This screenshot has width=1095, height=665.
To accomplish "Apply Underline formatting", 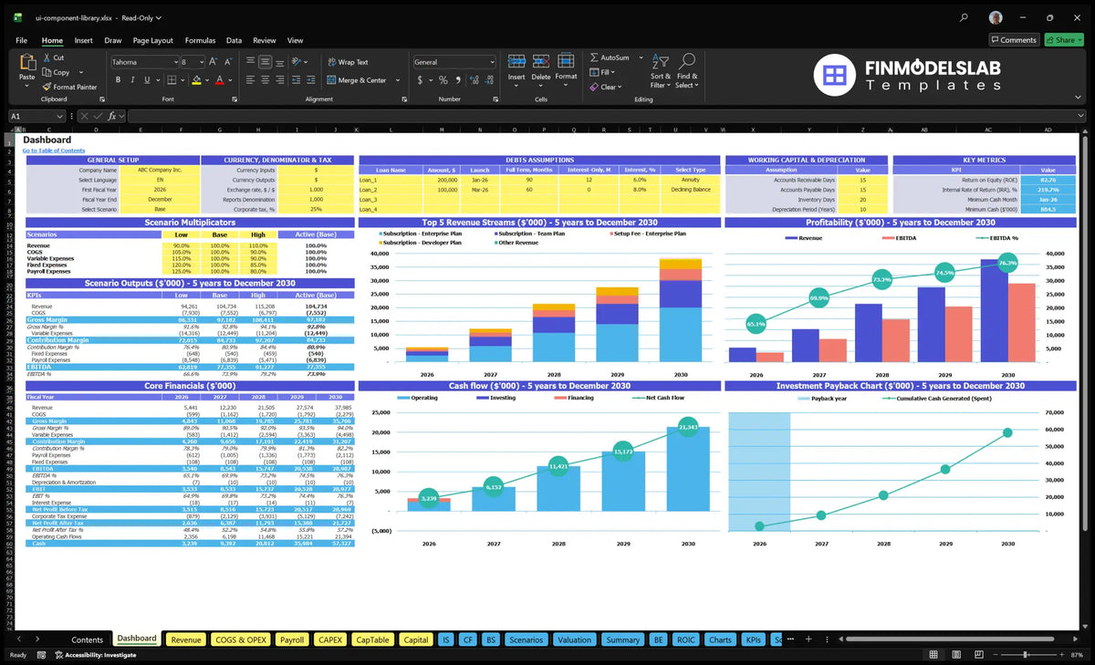I will [145, 80].
